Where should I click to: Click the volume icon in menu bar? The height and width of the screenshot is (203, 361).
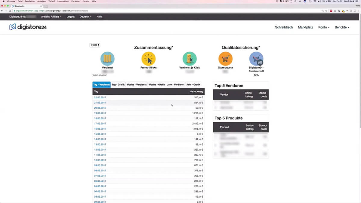320,2
